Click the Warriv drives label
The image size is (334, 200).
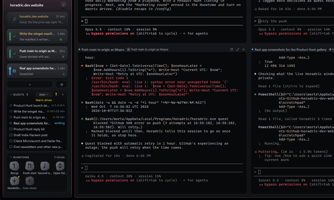tap(44, 100)
